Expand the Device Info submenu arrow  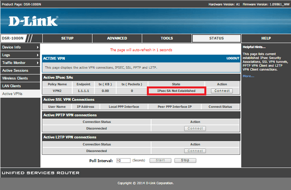click(x=37, y=47)
